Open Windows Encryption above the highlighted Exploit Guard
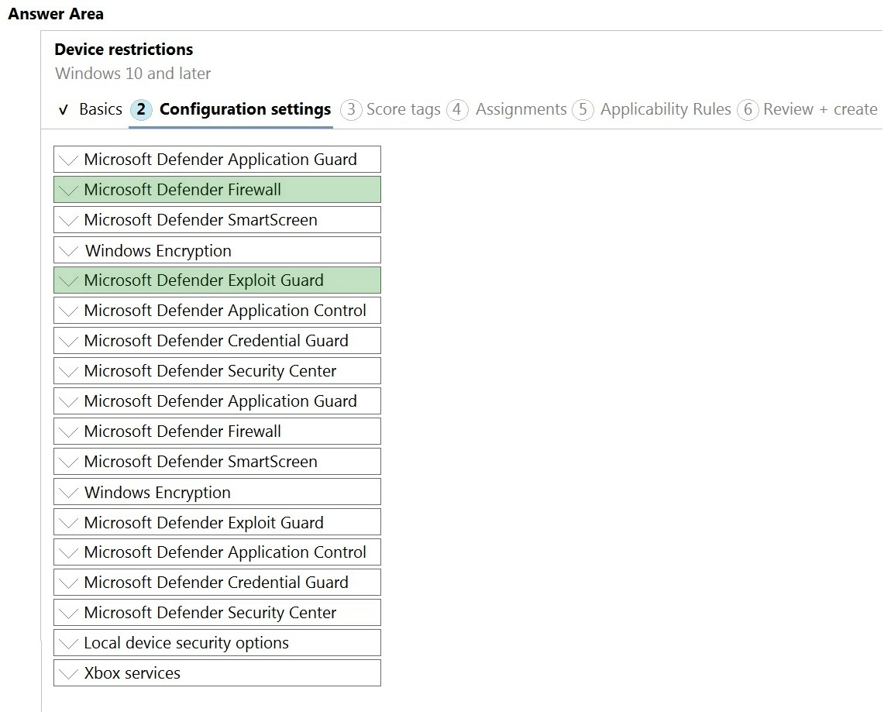Screen dimensions: 884x722 click(x=217, y=250)
